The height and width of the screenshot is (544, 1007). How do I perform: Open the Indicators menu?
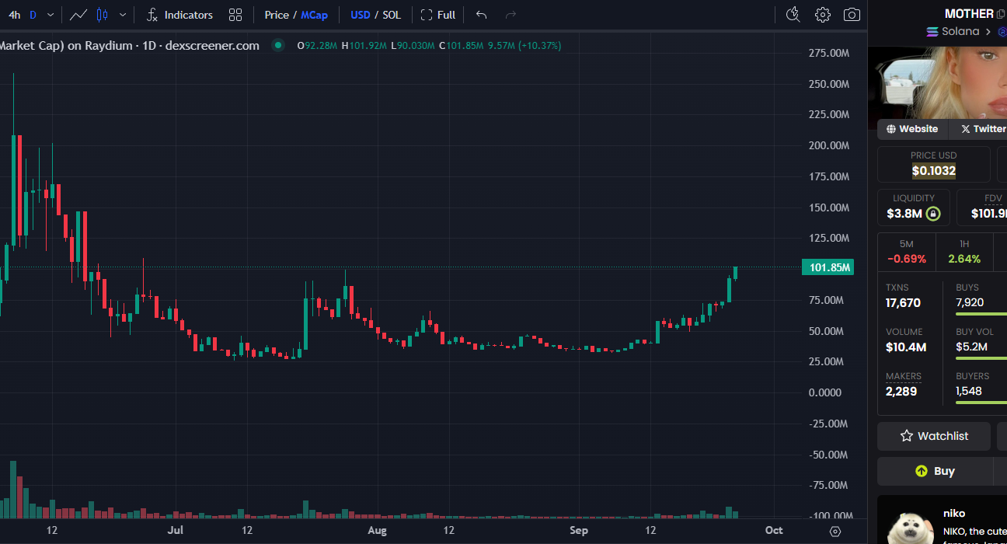179,15
